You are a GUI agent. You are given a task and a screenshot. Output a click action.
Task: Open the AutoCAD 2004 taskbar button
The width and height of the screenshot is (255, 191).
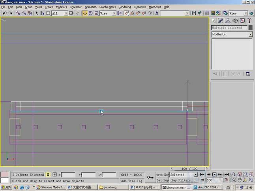(x=208, y=187)
